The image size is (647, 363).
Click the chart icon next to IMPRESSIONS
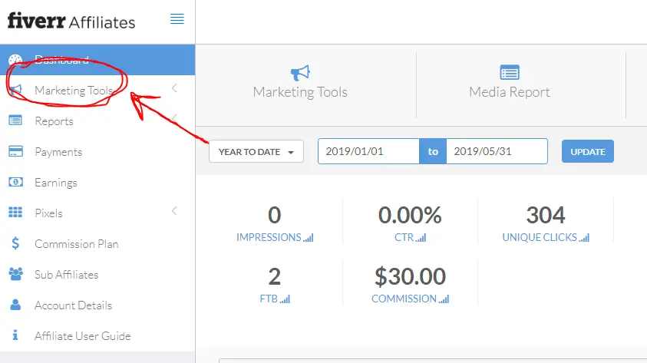click(x=309, y=238)
